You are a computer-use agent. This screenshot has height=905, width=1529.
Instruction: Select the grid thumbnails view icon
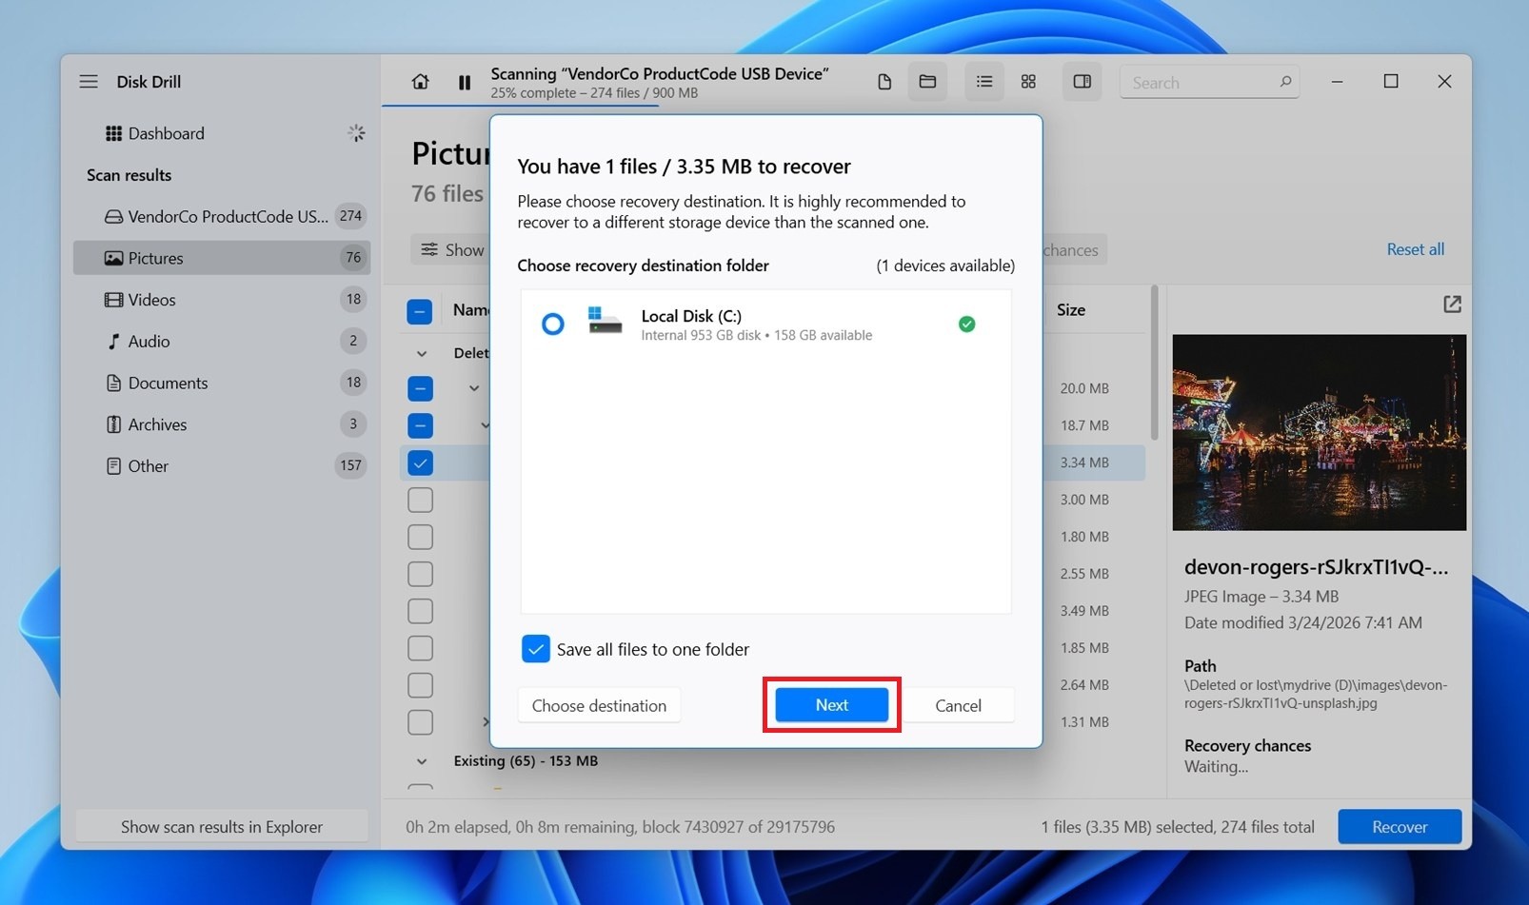1028,82
